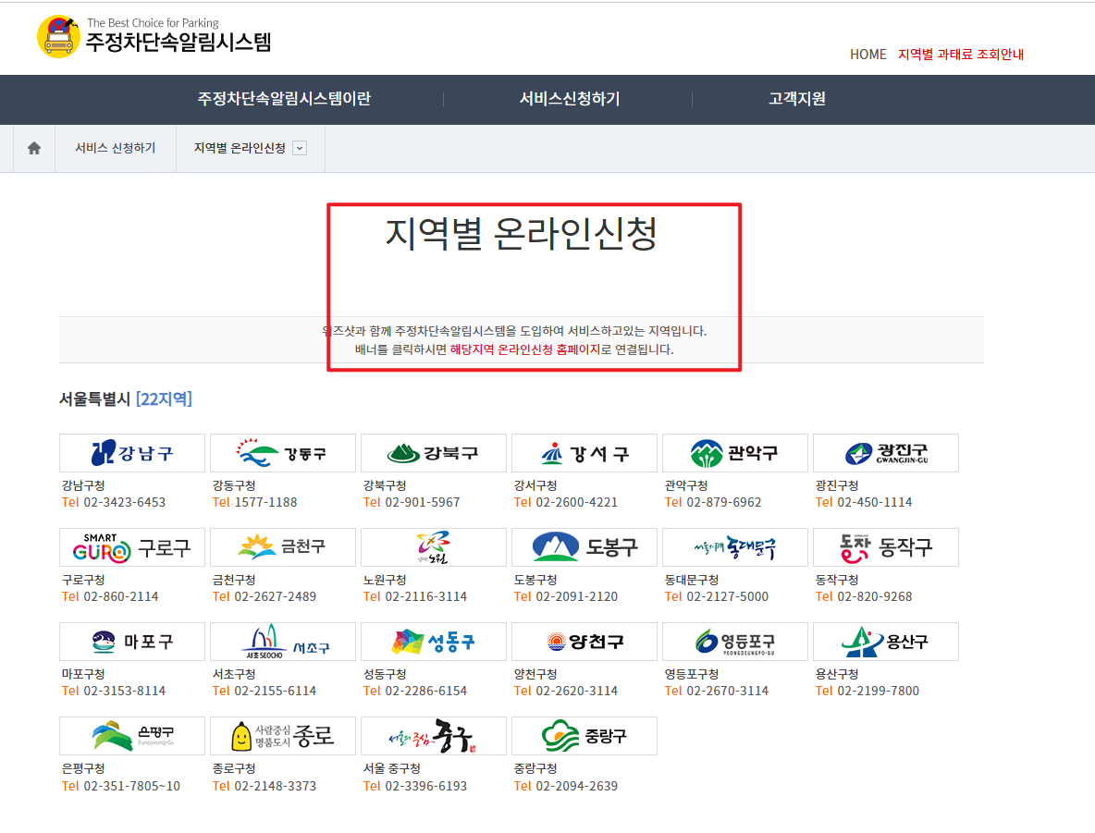Open 주정차단속알림시스템이란 menu
Viewport: 1095px width, 833px height.
coord(284,98)
